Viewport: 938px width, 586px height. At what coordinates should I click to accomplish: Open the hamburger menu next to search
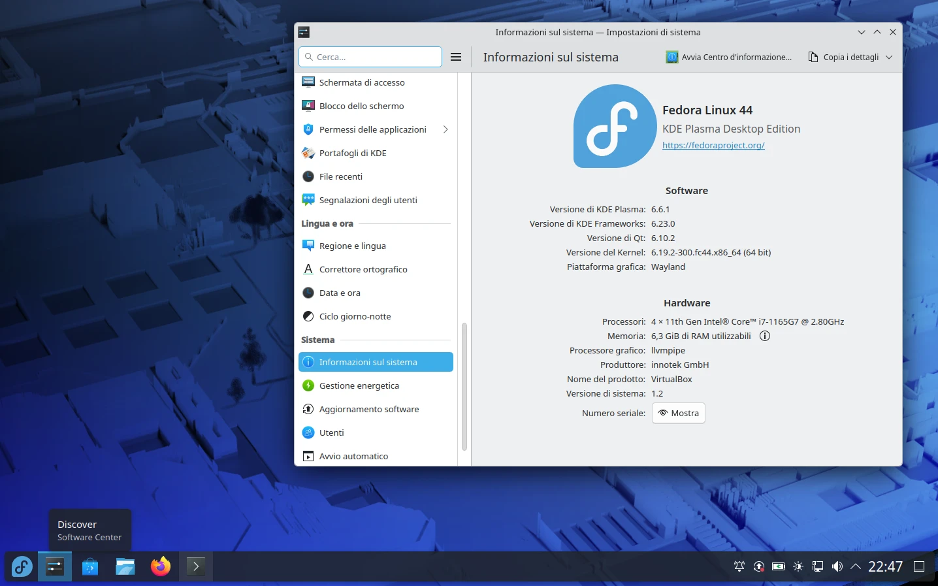(456, 57)
